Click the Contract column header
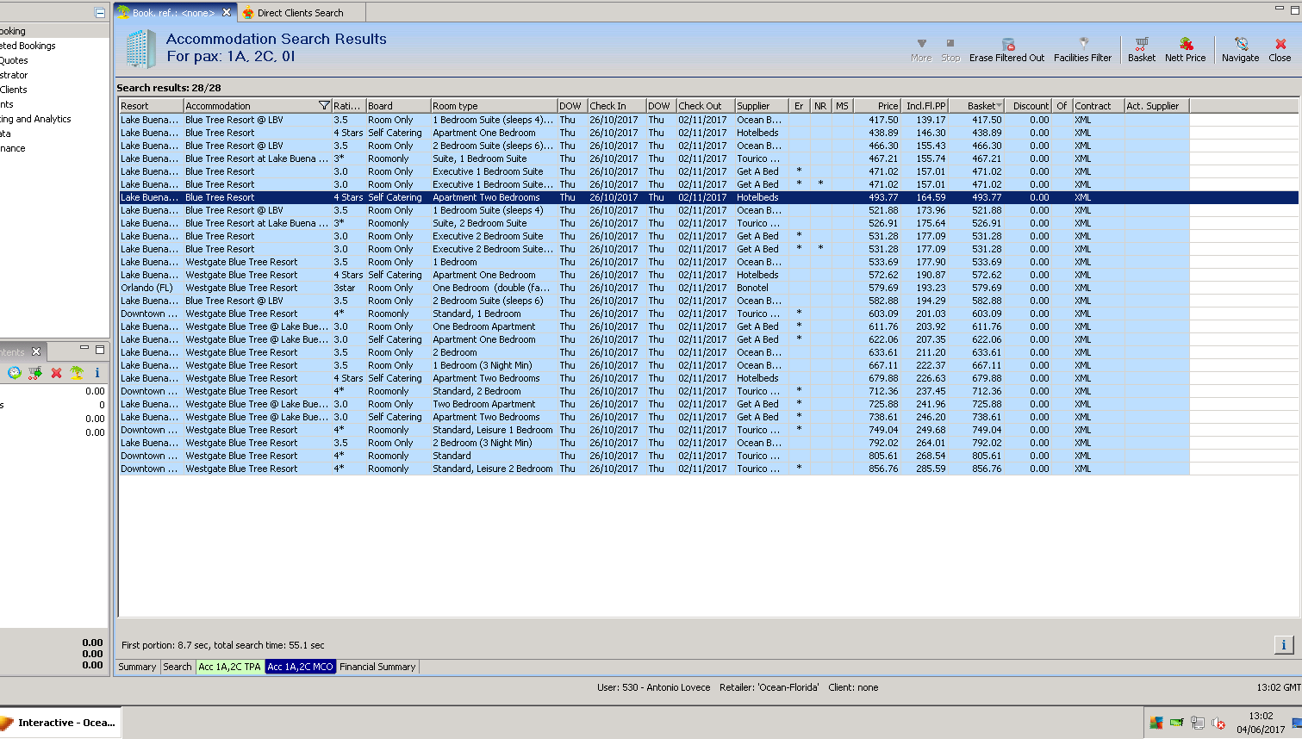Image resolution: width=1302 pixels, height=739 pixels. pyautogui.click(x=1099, y=106)
